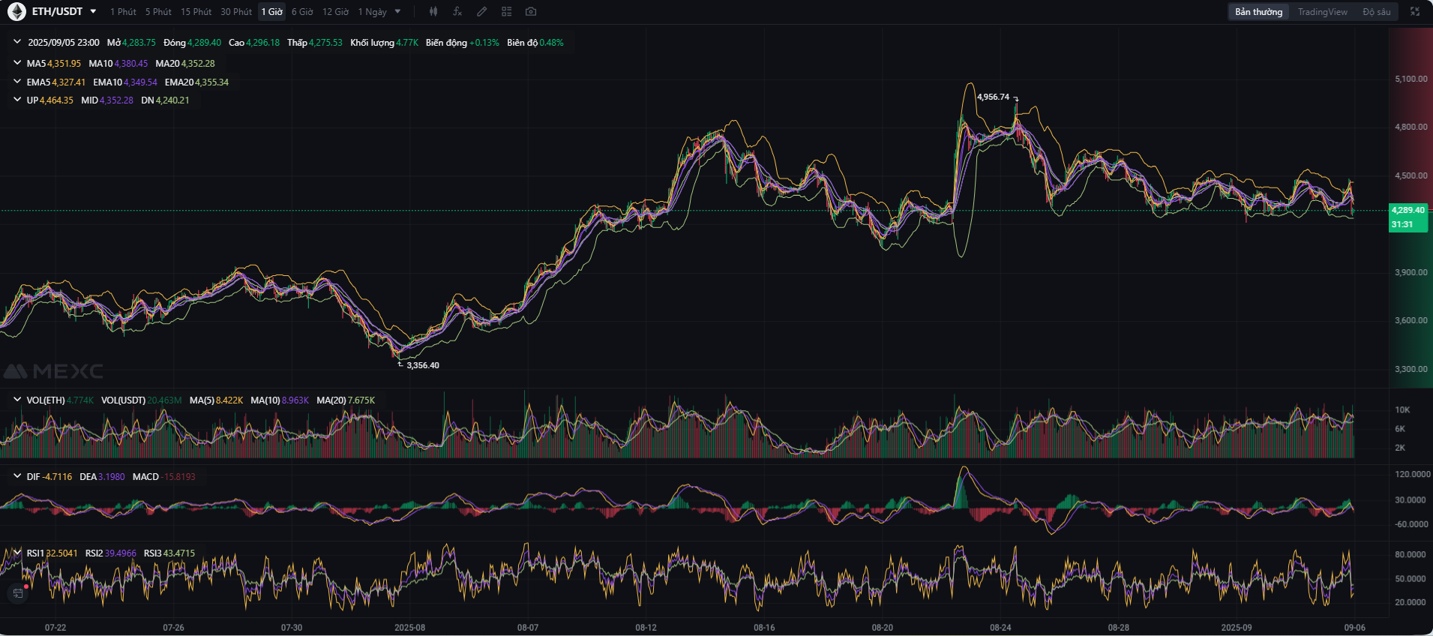Click the Biên độ 0.48% value

point(551,43)
